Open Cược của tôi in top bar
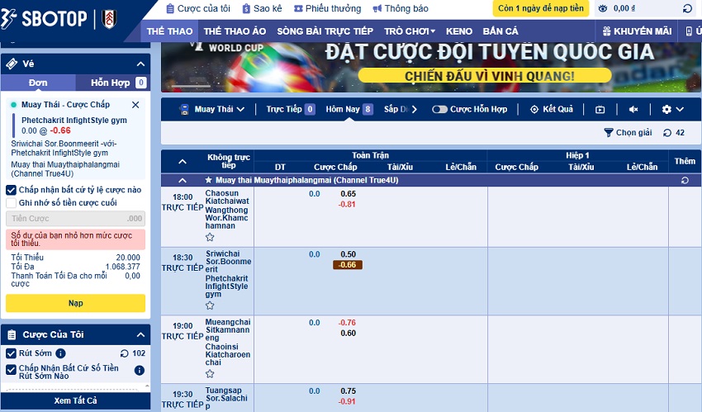 pyautogui.click(x=198, y=8)
